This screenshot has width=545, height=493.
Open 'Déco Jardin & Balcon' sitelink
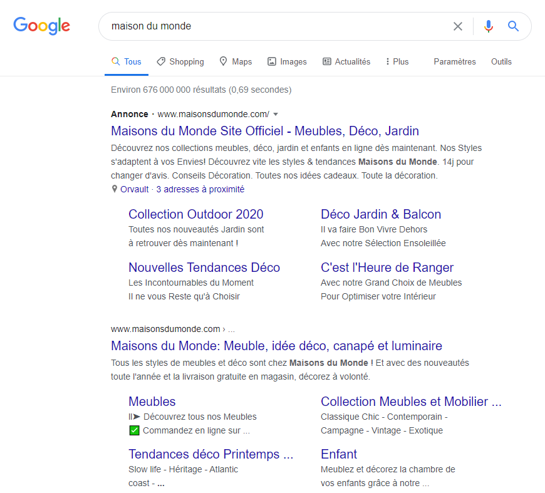381,214
